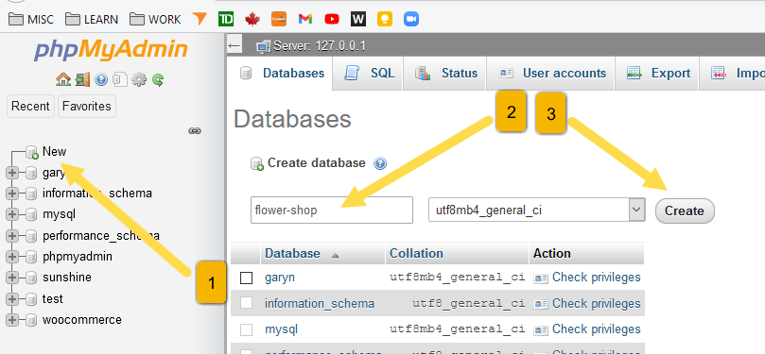Open the utf8mb4_general_ci collation dropdown
The image size is (765, 354).
point(537,210)
